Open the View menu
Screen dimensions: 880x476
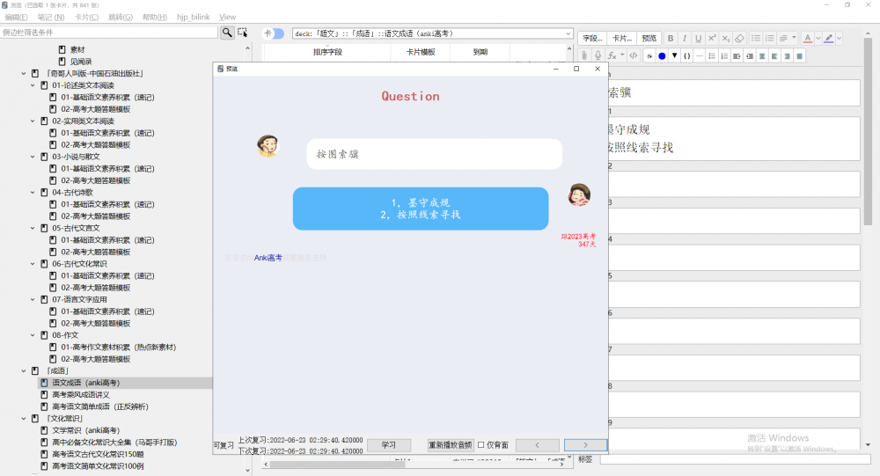[x=227, y=17]
